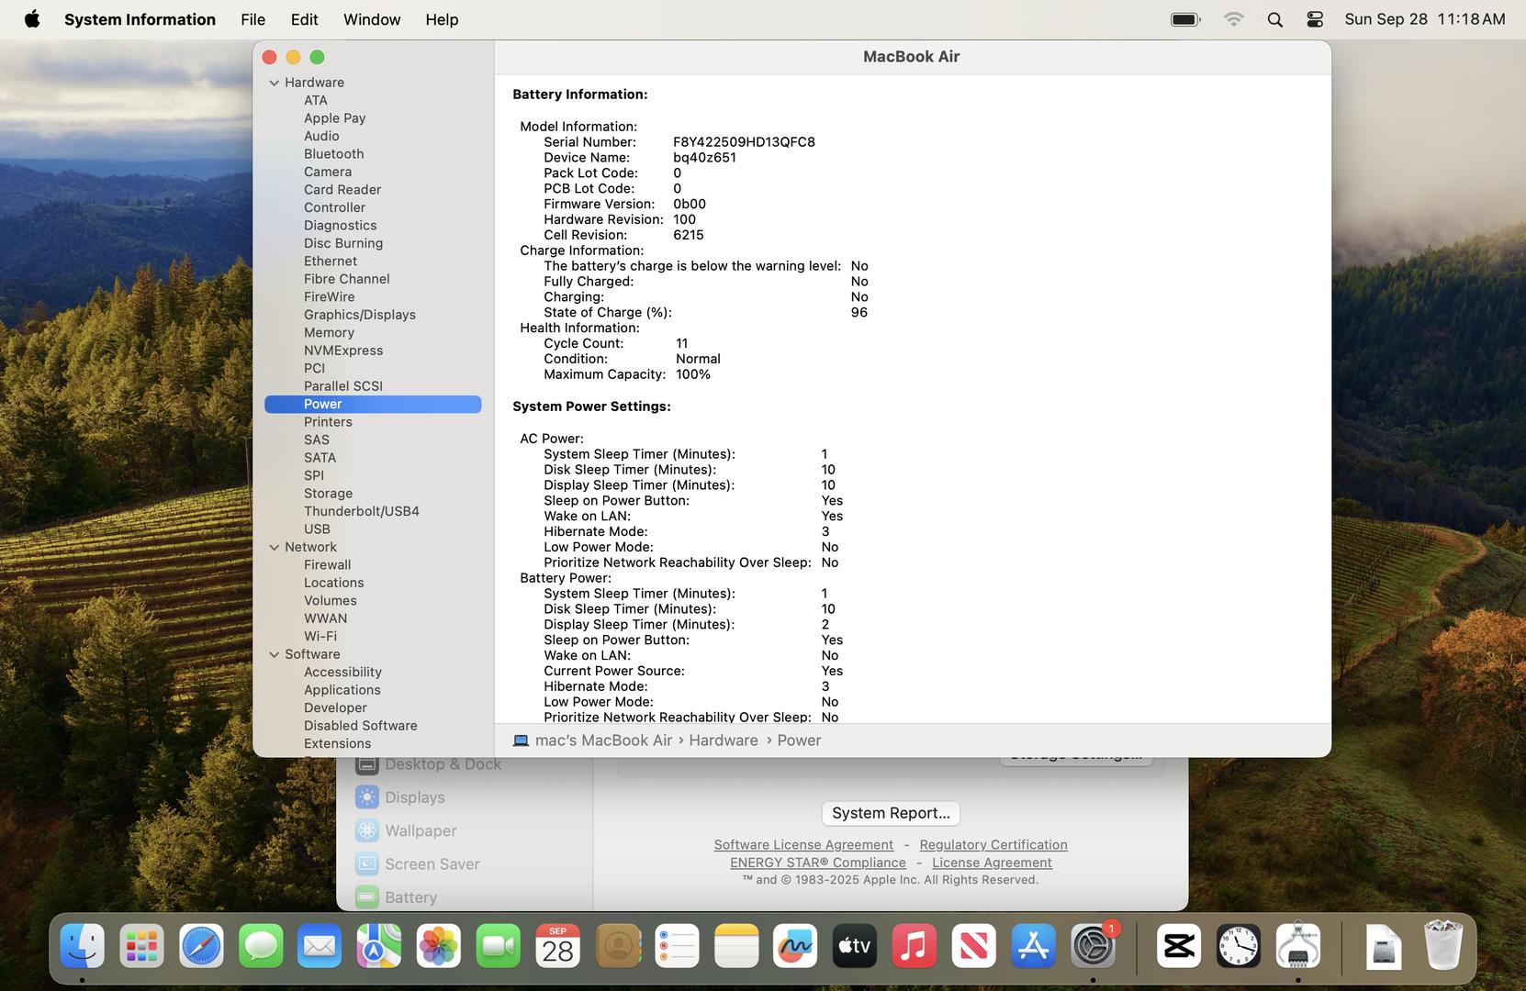Screen dimensions: 1526x991
Task: Open App Store in Dock
Action: click(1034, 946)
